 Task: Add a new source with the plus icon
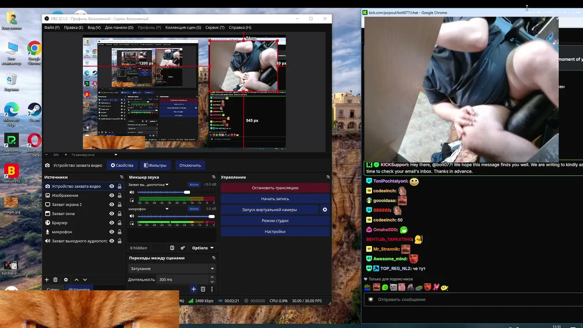[46, 280]
